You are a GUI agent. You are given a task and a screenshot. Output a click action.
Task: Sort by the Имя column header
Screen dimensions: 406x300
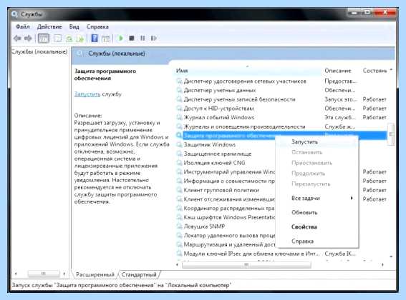tap(182, 71)
